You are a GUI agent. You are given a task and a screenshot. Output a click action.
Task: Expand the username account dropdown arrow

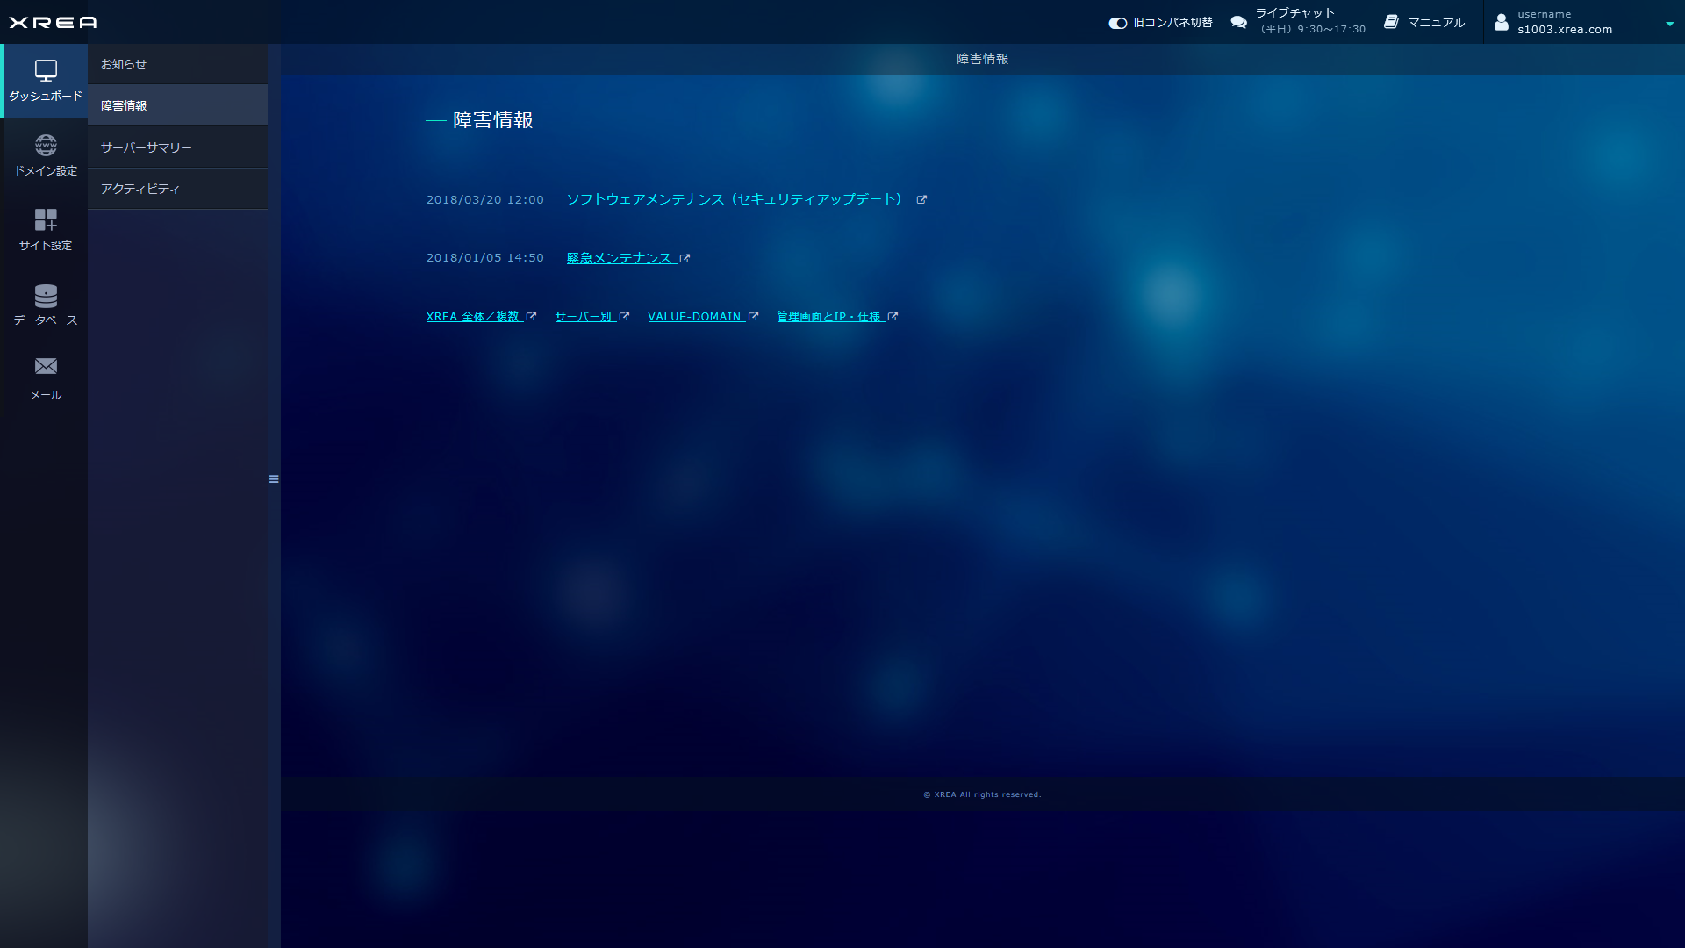coord(1669,24)
